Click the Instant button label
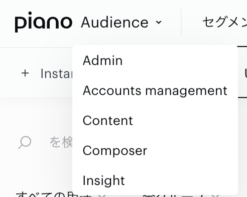 (x=57, y=73)
